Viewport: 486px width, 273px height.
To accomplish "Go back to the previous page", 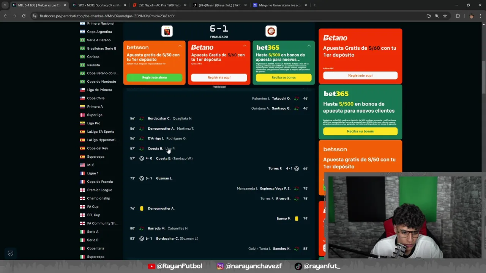I will pos(5,16).
